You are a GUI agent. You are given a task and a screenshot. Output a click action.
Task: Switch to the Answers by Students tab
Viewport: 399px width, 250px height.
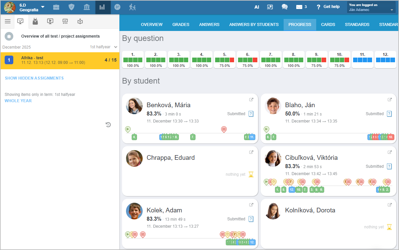pyautogui.click(x=254, y=25)
